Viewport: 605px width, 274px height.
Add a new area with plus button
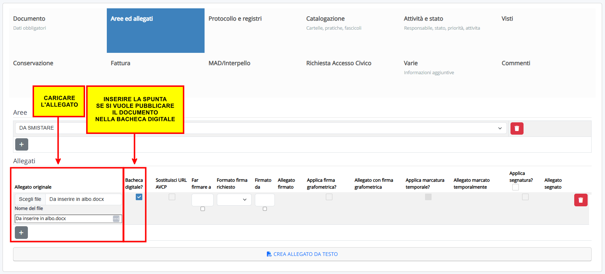pyautogui.click(x=21, y=144)
